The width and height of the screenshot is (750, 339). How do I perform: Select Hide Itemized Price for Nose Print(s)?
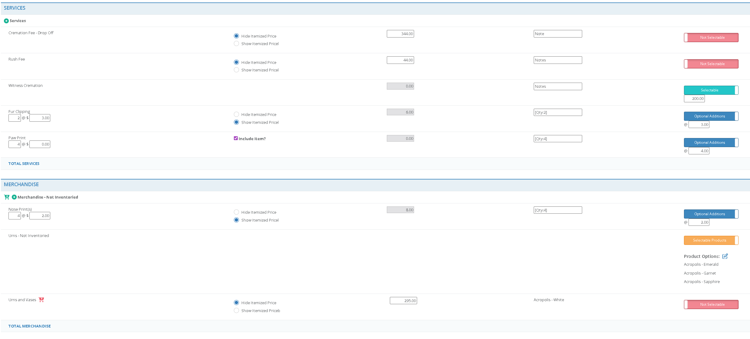pyautogui.click(x=236, y=212)
